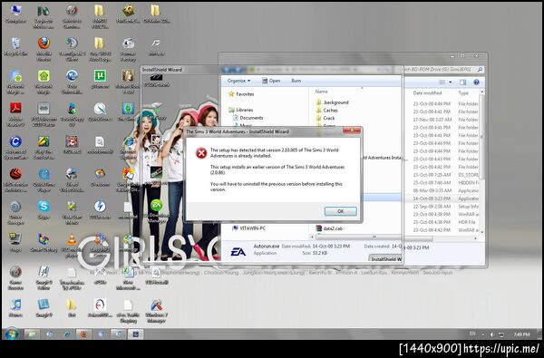This screenshot has width=544, height=358.
Task: Sort files by the Name column header
Action: point(322,92)
